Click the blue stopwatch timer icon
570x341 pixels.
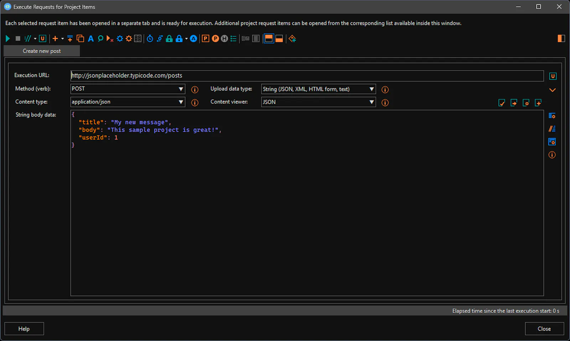pyautogui.click(x=150, y=38)
